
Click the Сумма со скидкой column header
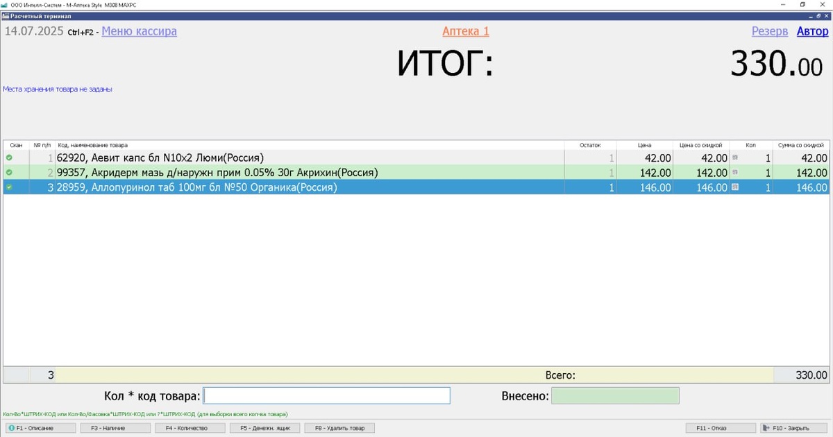(x=800, y=145)
